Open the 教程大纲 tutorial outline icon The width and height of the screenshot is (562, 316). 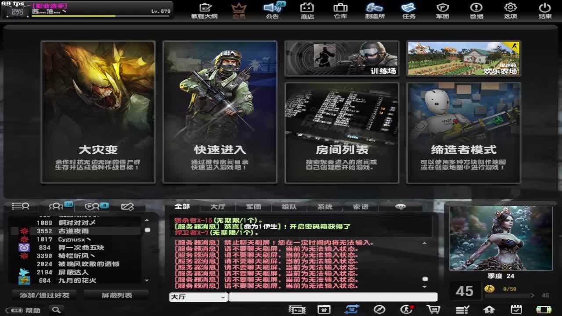coord(205,11)
